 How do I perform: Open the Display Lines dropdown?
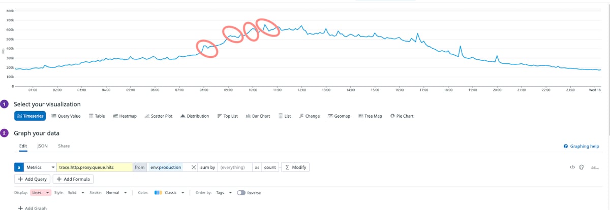click(x=41, y=193)
